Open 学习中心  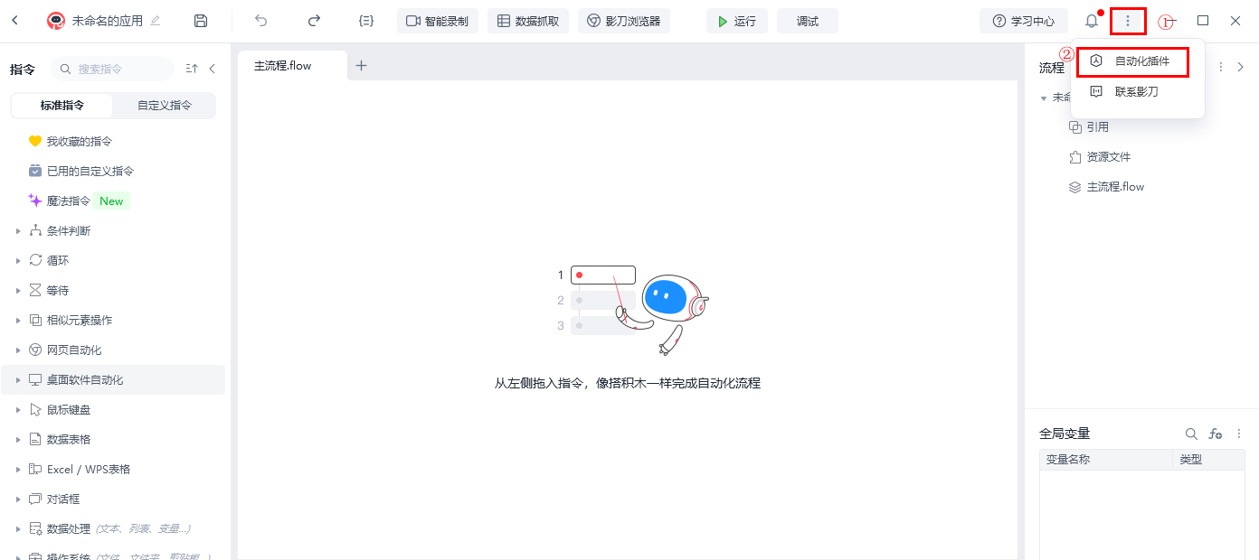point(1024,21)
